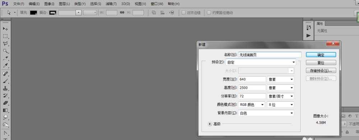The width and height of the screenshot is (359, 140).
Task: Select the Rectangular Marquee tool
Action: [5, 36]
